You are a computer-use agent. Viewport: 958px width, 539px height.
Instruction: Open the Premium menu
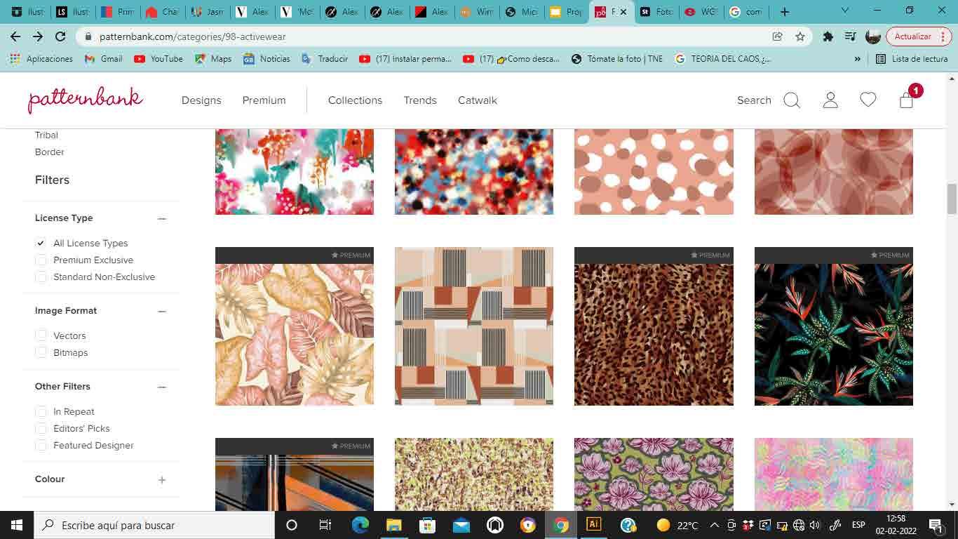264,100
